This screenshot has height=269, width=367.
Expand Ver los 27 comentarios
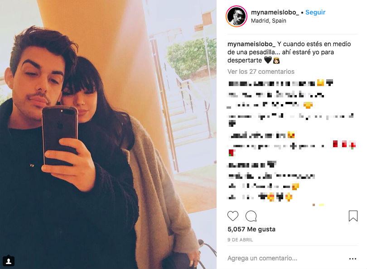click(x=261, y=72)
